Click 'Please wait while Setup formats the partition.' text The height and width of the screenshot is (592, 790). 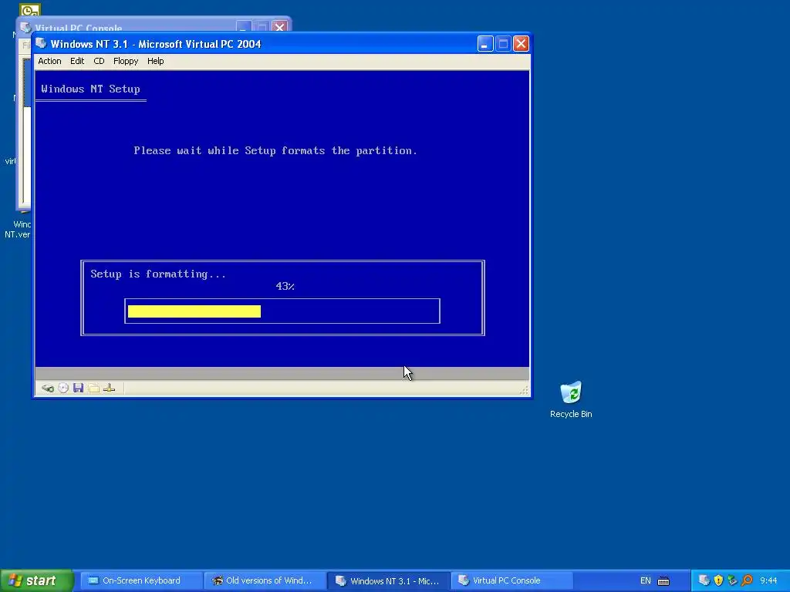(x=275, y=150)
